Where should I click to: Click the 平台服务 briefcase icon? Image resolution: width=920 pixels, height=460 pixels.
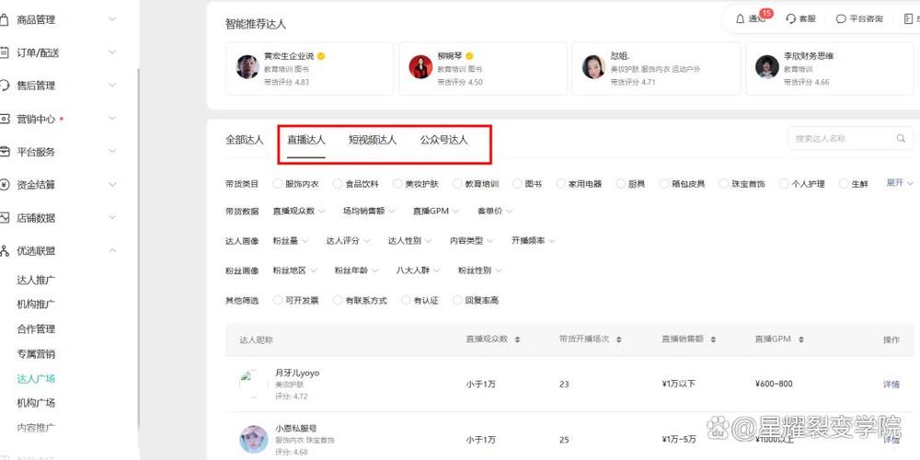[4, 152]
